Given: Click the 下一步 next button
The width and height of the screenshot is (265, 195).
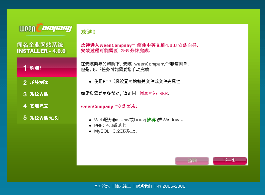Looking at the screenshot, I should click(x=229, y=160).
